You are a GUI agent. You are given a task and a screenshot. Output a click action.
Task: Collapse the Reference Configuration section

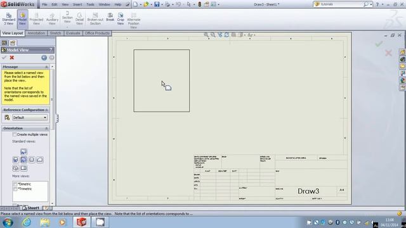pos(46,110)
